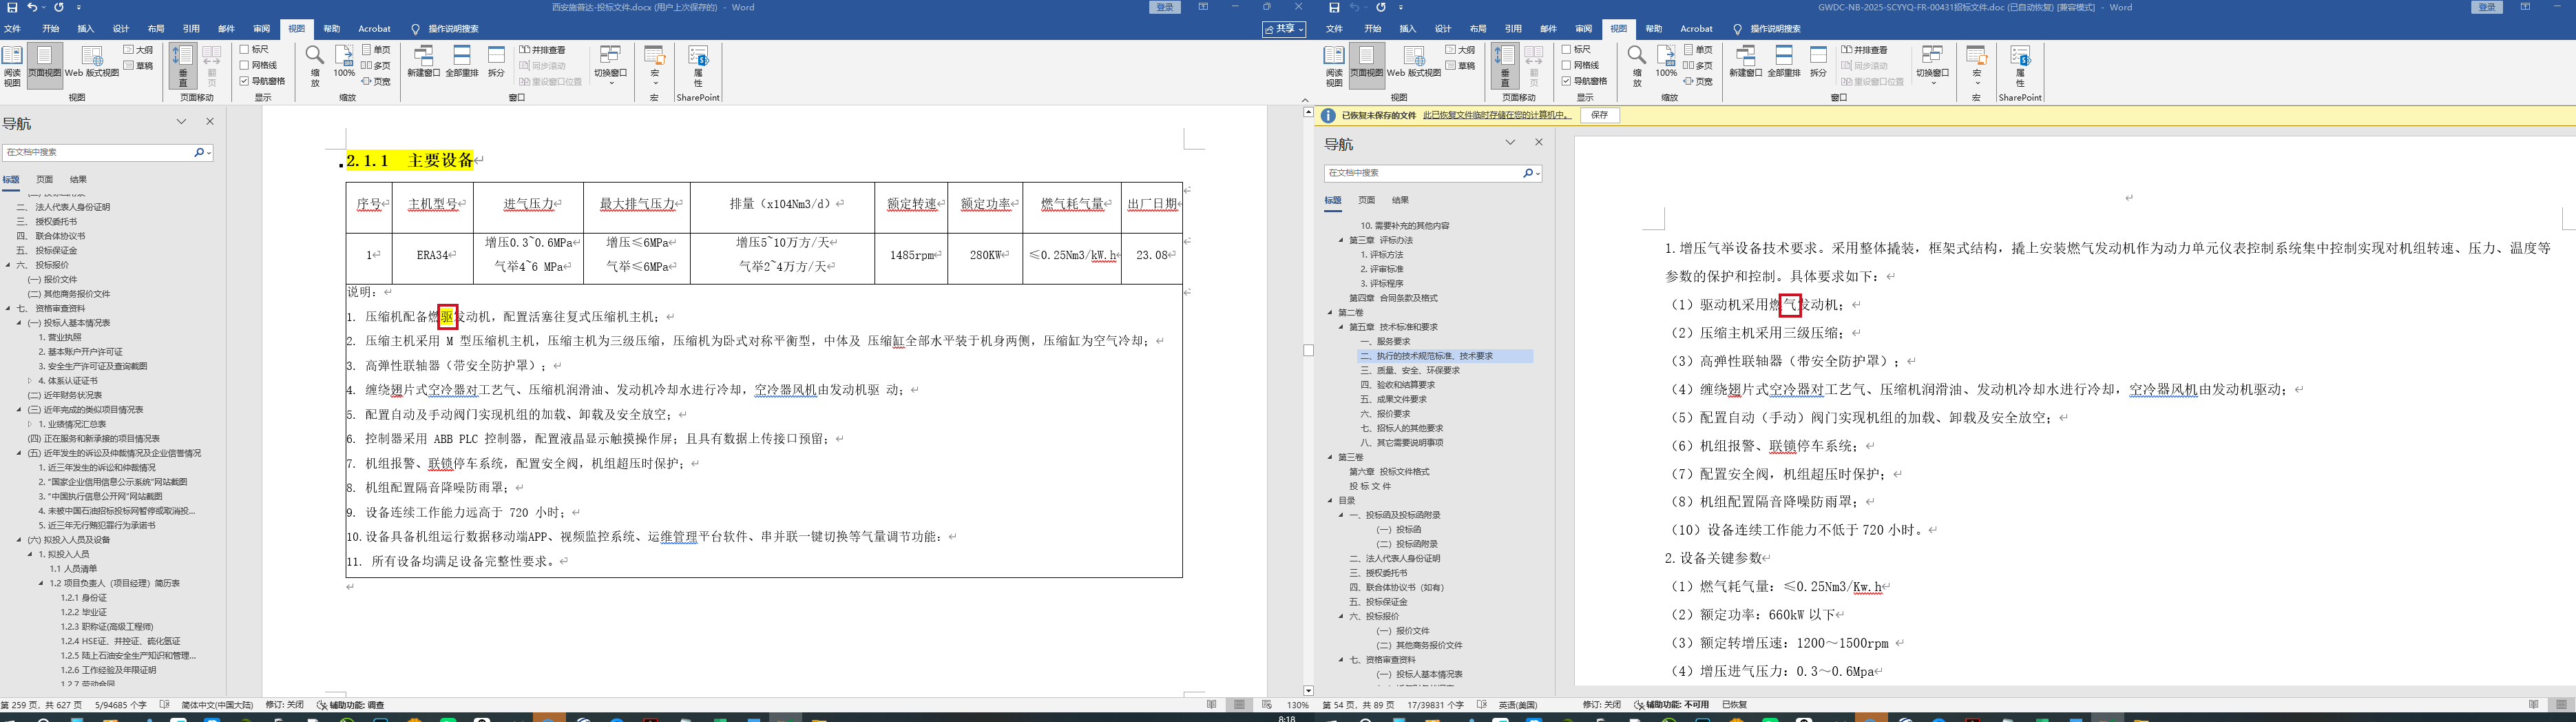Switch to 页面 tab in left navigation pane
The height and width of the screenshot is (722, 2576).
[45, 180]
